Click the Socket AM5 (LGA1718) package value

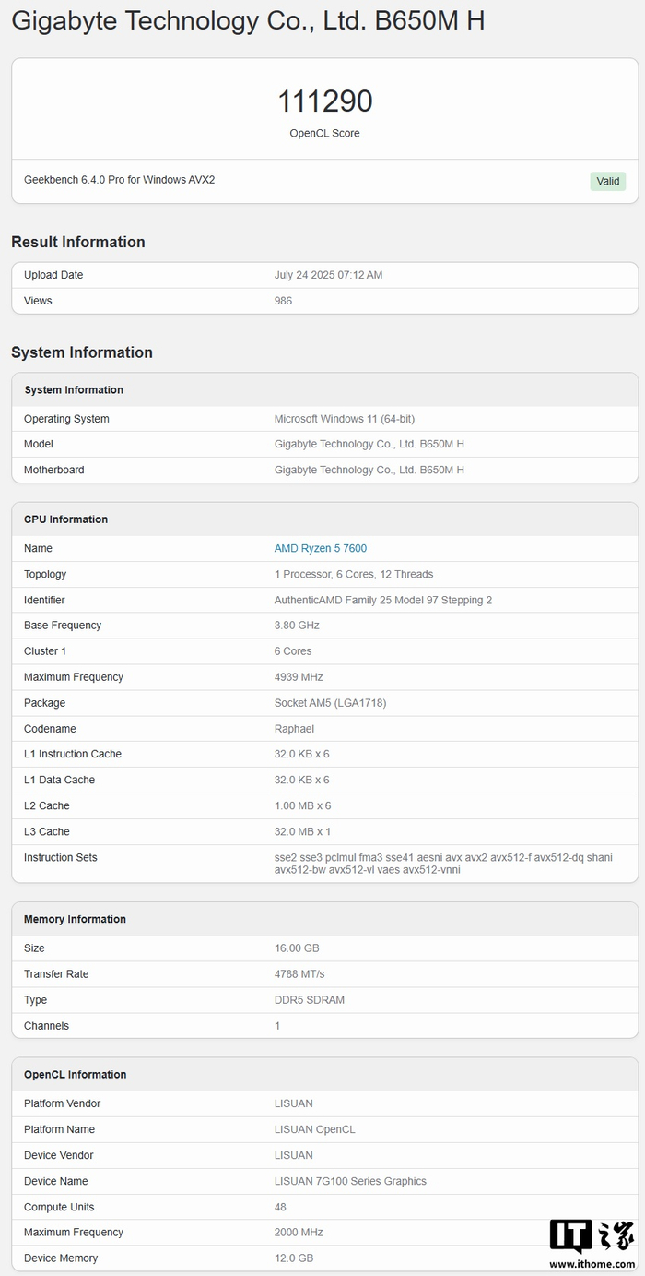(330, 703)
